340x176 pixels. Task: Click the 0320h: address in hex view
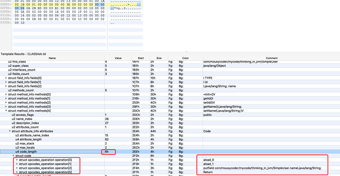click(x=6, y=19)
